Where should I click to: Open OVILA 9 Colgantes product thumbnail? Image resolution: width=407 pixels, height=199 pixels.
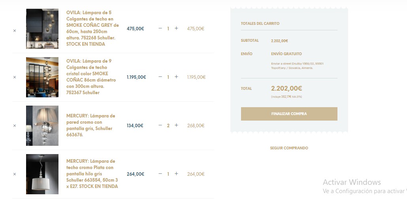pyautogui.click(x=42, y=77)
